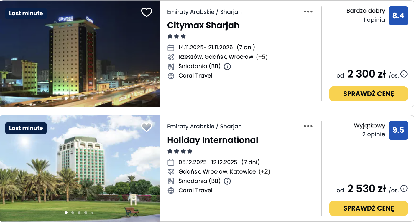
Task: Open the three-dot menu for Citymax Sharjah
Action: point(308,11)
